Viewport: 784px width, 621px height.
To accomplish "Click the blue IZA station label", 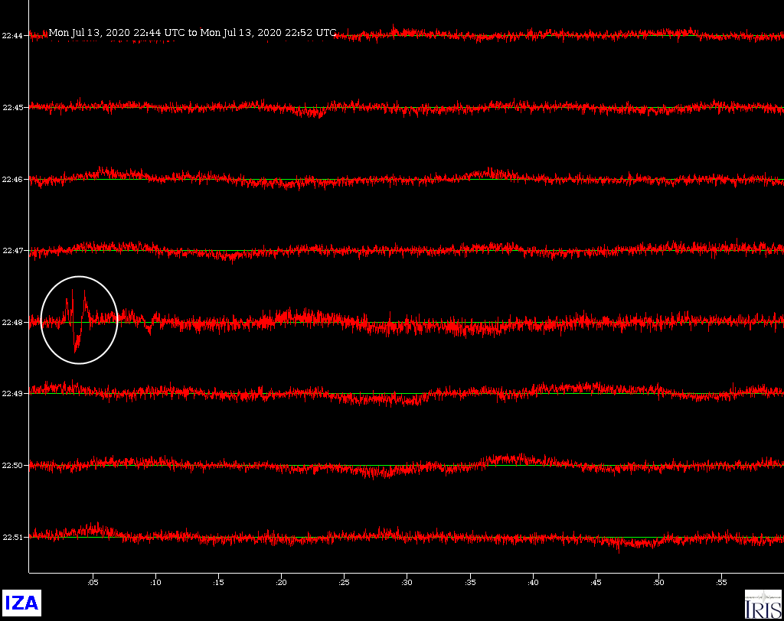I will click(21, 603).
